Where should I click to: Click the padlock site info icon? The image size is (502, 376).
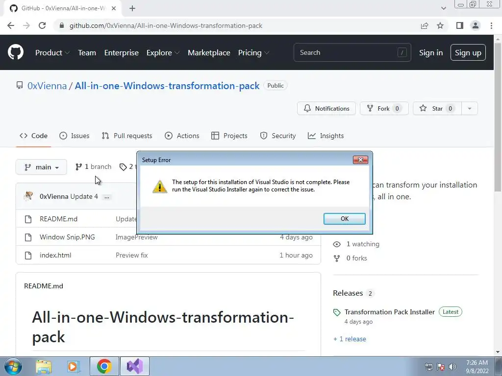pos(62,25)
